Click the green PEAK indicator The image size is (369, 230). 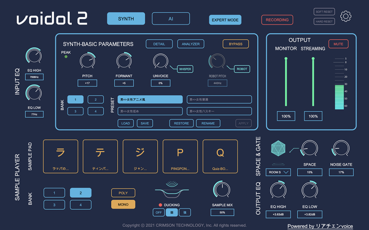pyautogui.click(x=66, y=57)
